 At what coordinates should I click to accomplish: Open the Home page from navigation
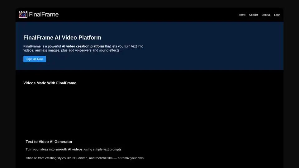[242, 15]
